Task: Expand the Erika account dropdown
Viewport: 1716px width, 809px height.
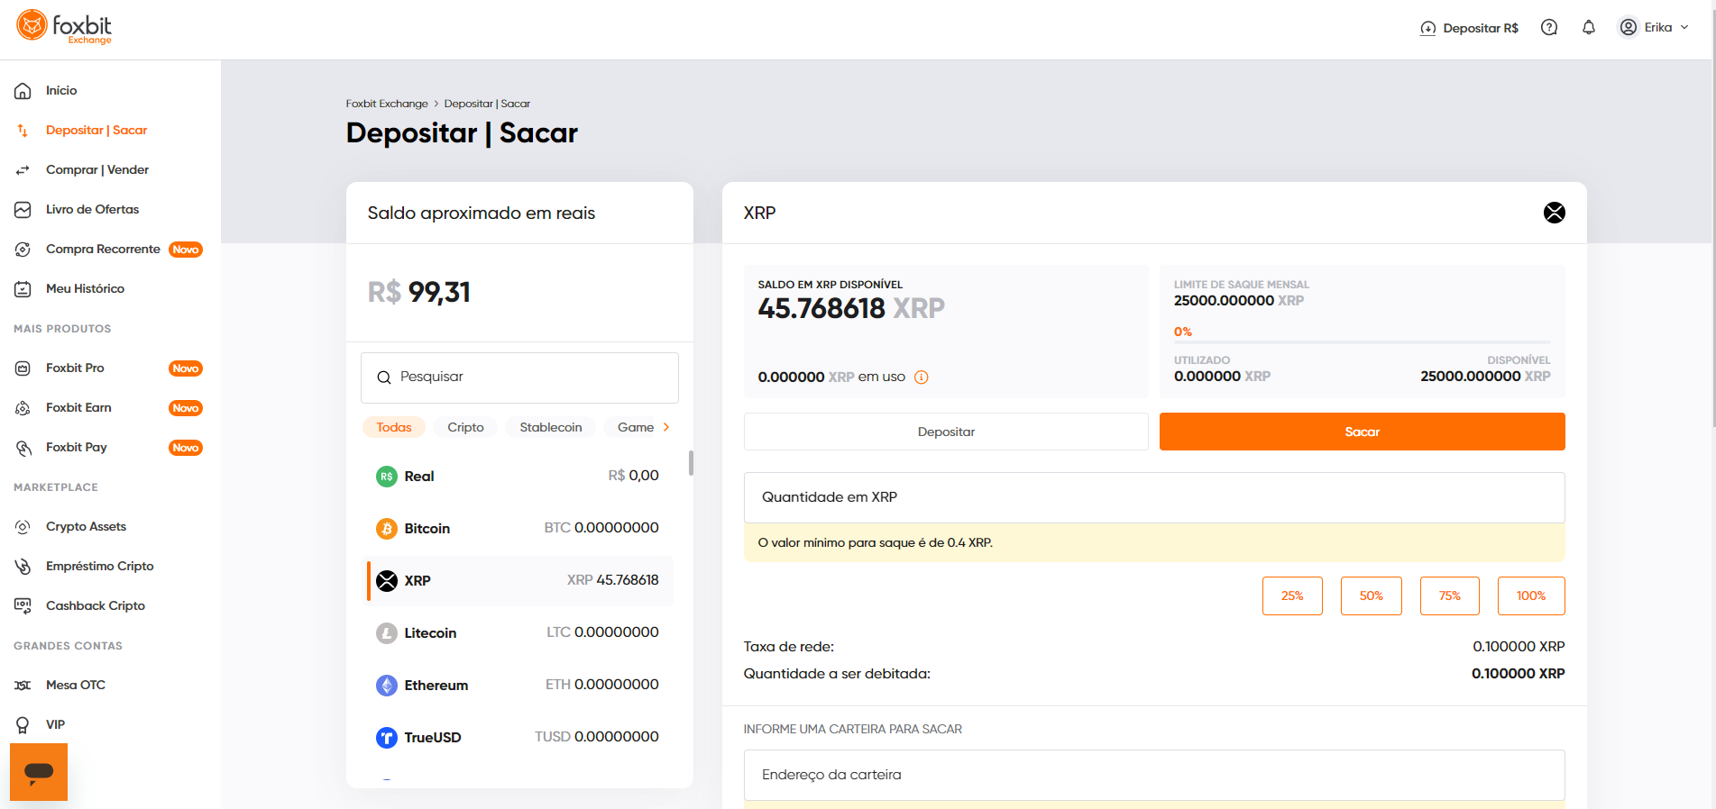Action: coord(1655,28)
